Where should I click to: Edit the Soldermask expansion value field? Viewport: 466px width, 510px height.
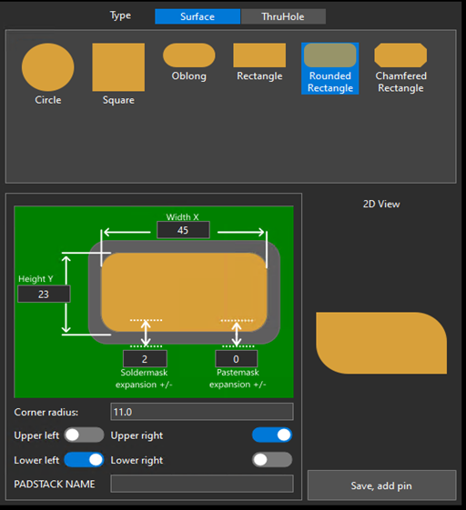(x=145, y=359)
